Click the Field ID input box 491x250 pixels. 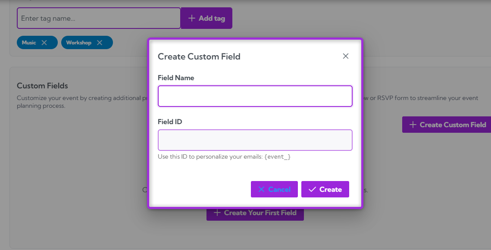tap(255, 140)
